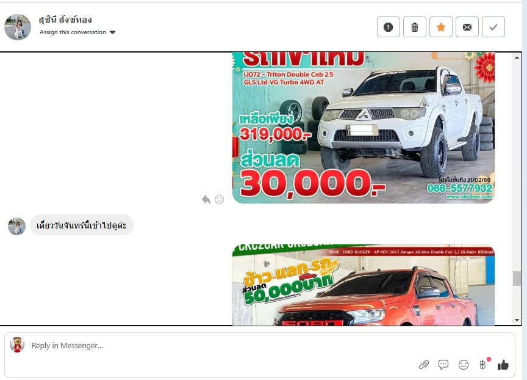Open the Triton Double Cab promo image

[x=364, y=128]
